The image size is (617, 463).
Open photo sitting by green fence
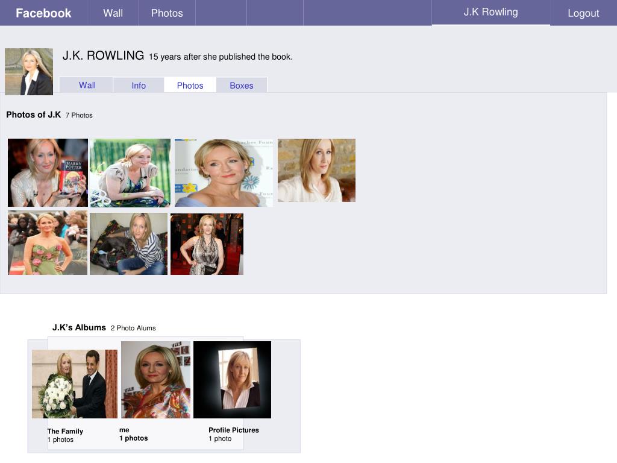(x=130, y=173)
